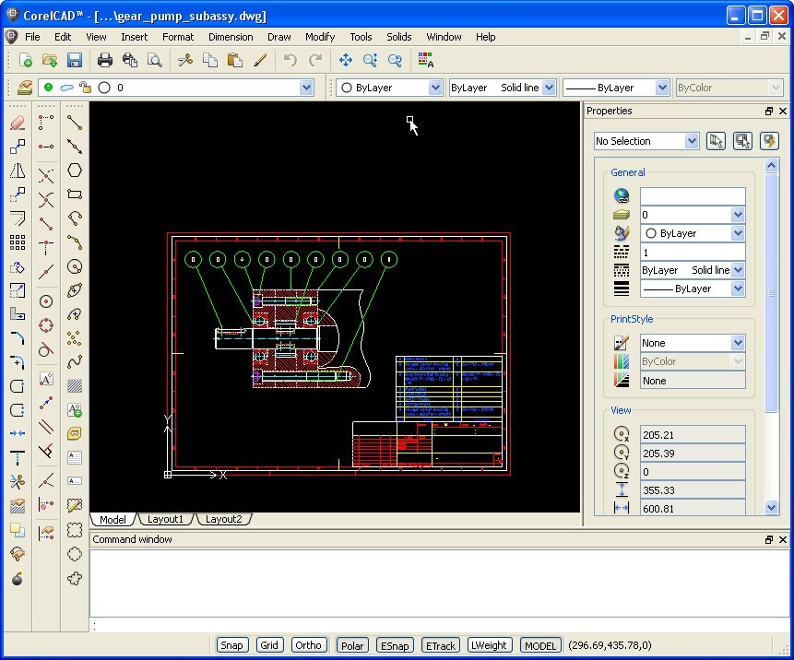Viewport: 794px width, 660px height.
Task: Select the Parallel entity snap icon
Action: click(x=46, y=427)
